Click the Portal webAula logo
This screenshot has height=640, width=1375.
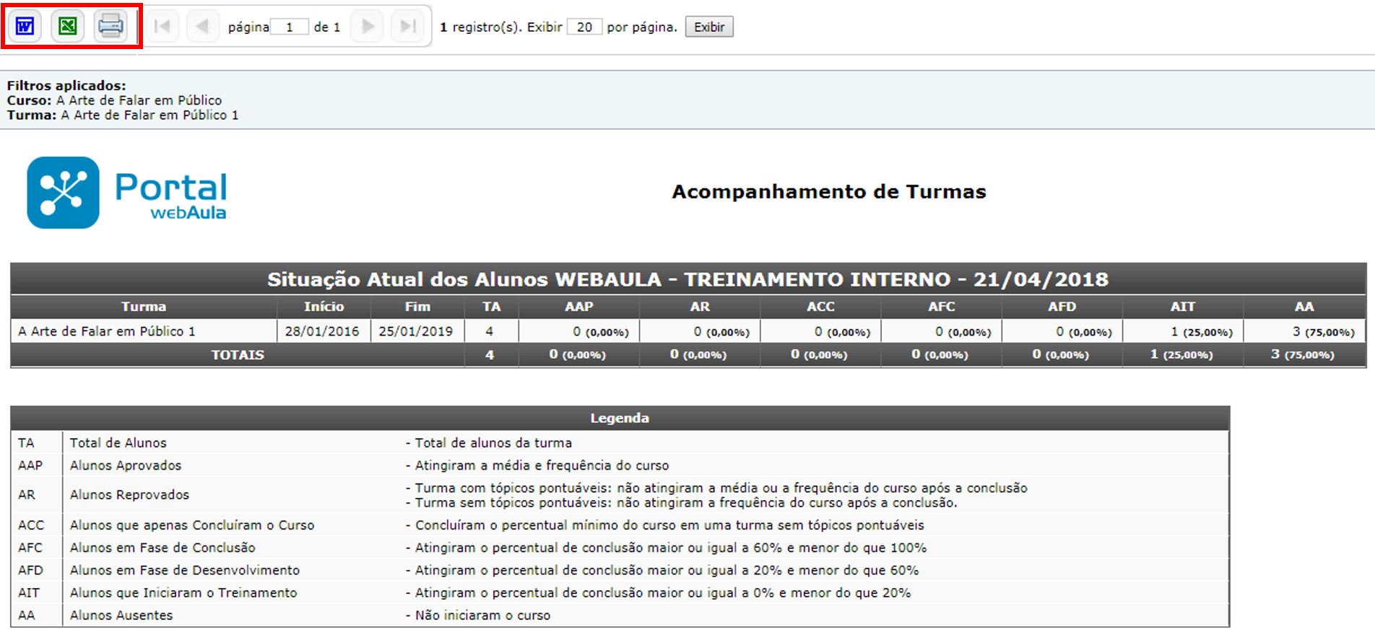click(x=127, y=193)
